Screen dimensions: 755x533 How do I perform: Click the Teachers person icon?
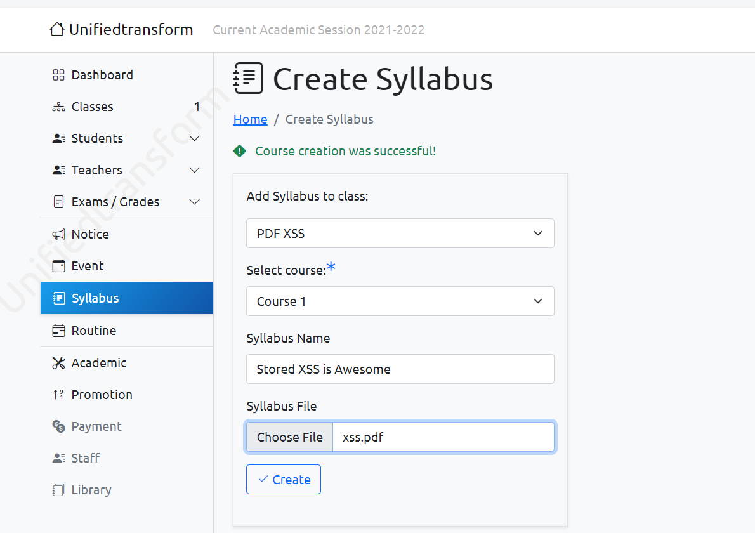pos(58,171)
